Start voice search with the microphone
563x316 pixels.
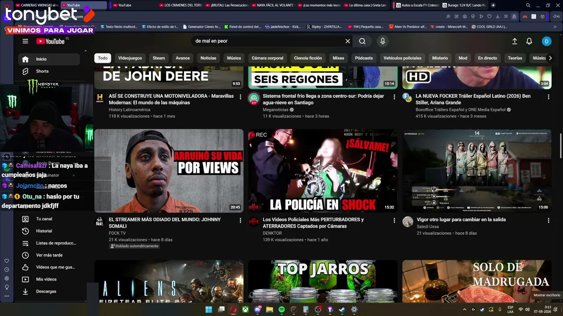click(383, 41)
